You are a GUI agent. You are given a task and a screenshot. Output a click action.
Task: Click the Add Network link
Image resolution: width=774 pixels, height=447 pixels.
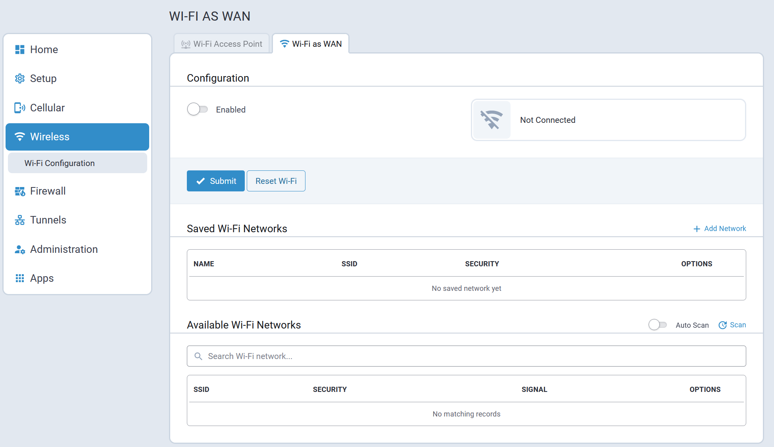tap(720, 229)
